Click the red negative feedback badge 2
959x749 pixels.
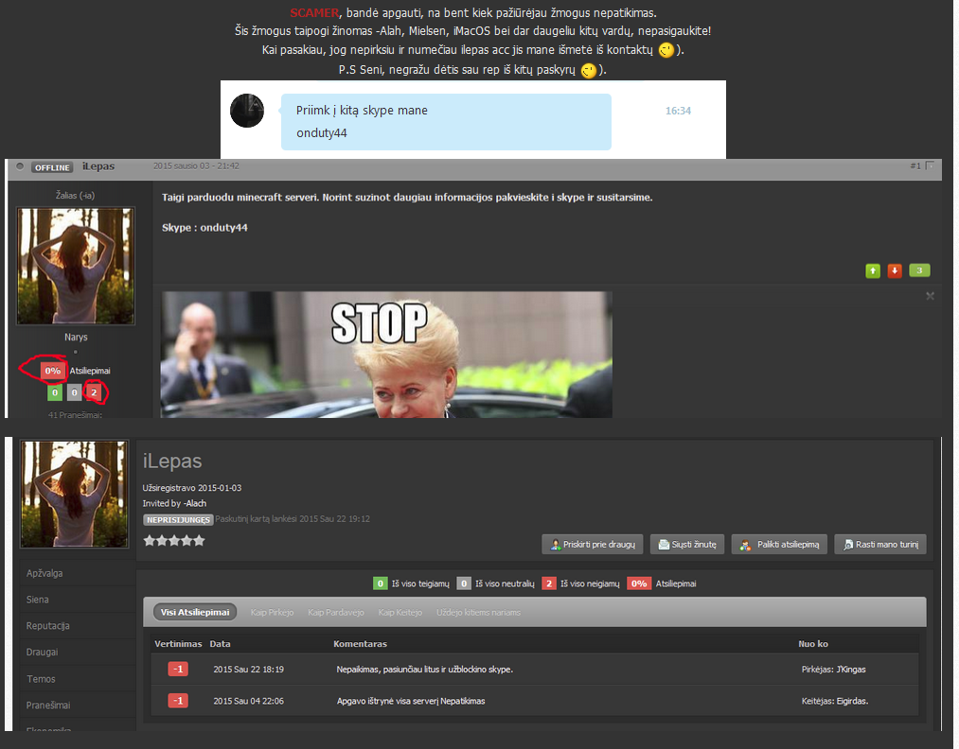[x=94, y=392]
